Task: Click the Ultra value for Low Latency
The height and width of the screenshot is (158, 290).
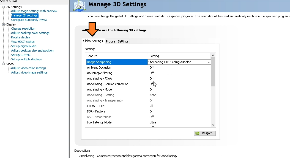Action: coord(153,122)
